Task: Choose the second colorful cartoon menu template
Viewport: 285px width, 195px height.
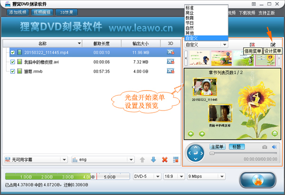Action: pos(221,58)
